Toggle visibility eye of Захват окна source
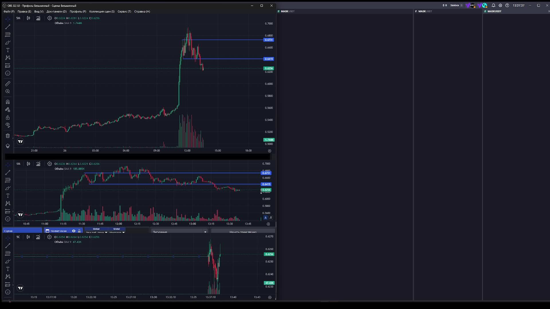This screenshot has width=550, height=309. tap(74, 231)
